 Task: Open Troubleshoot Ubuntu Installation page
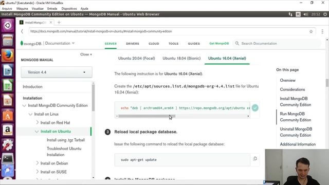pos(64,152)
